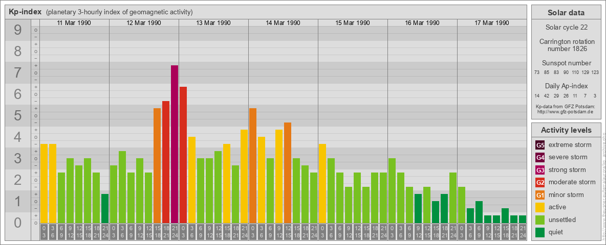Click the '14 Mar 1990' date header
606x245 pixels.
point(283,23)
